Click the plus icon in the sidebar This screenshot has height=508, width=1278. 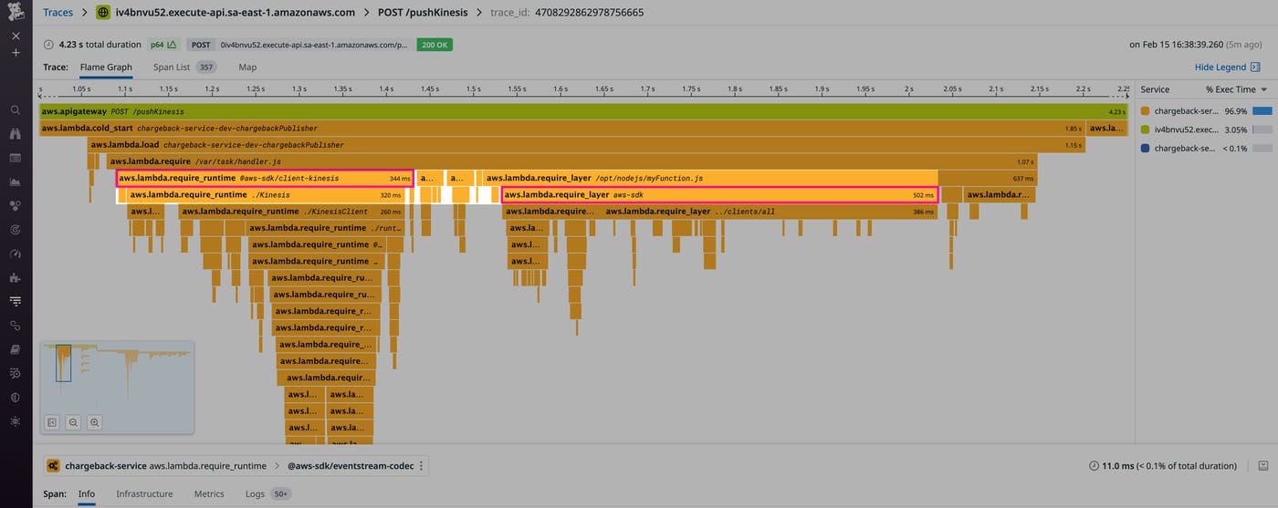click(16, 53)
